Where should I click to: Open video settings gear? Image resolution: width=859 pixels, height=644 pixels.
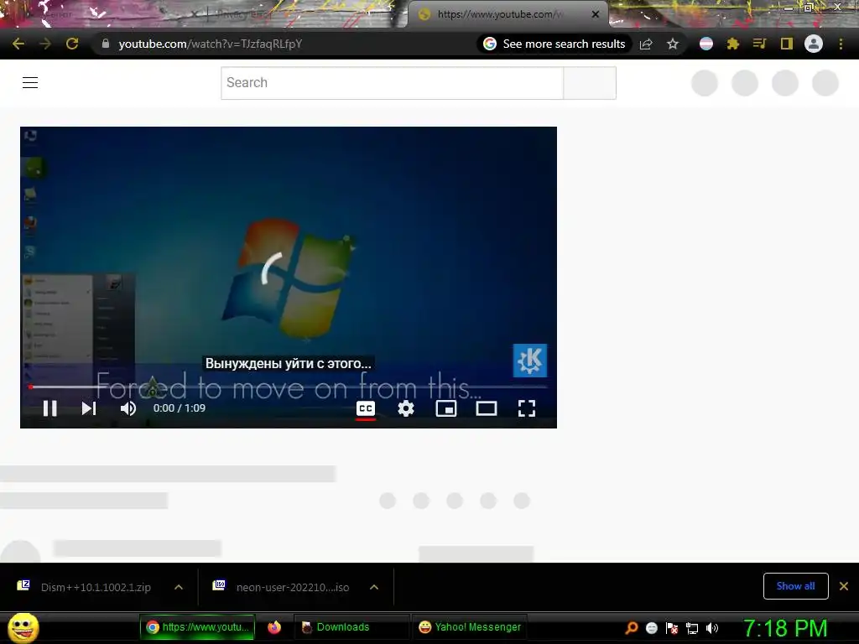406,408
